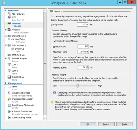This screenshot has width=137, height=130.
Task: Click the Smart Paging File Location icon
Action: pyautogui.click(x=9, y=105)
